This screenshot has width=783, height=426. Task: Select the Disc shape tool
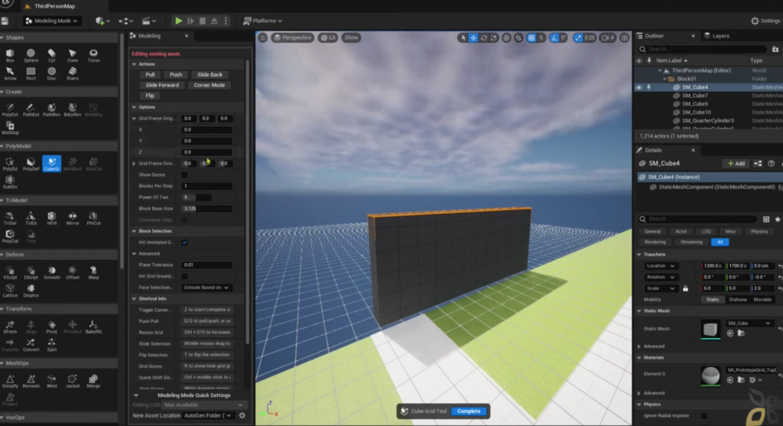51,73
